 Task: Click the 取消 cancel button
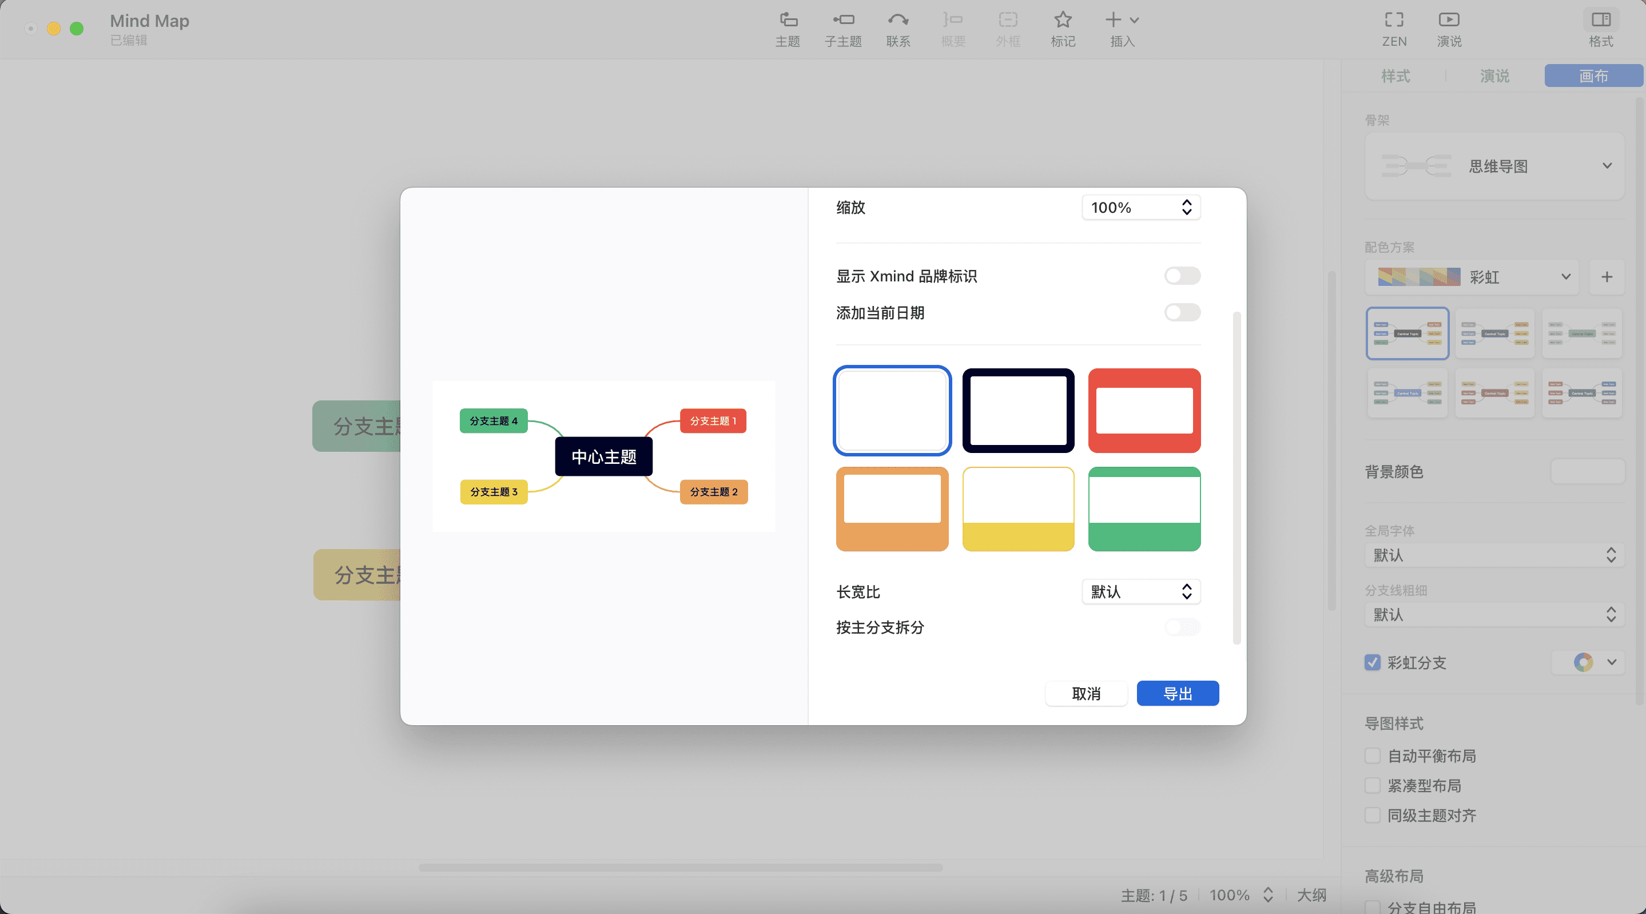click(1086, 693)
